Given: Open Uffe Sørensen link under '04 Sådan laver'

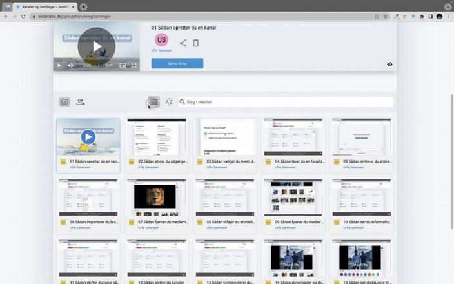Looking at the screenshot, I should click(x=285, y=167).
